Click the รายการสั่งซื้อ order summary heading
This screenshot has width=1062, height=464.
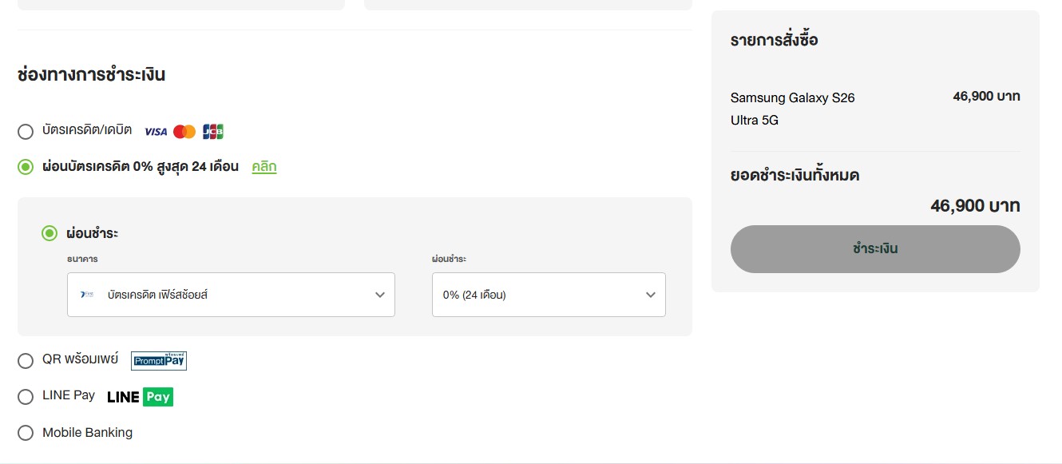[x=774, y=40]
